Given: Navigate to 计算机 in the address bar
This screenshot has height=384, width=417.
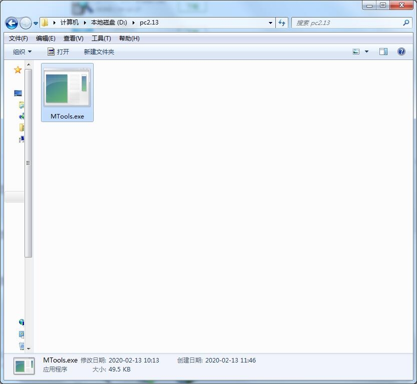Looking at the screenshot, I should [x=70, y=22].
